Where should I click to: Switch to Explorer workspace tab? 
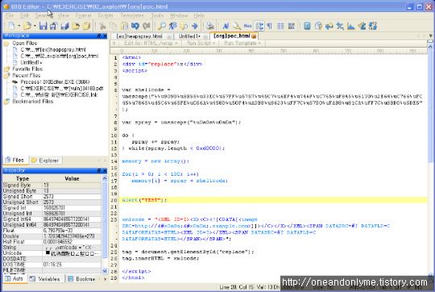tap(45, 161)
